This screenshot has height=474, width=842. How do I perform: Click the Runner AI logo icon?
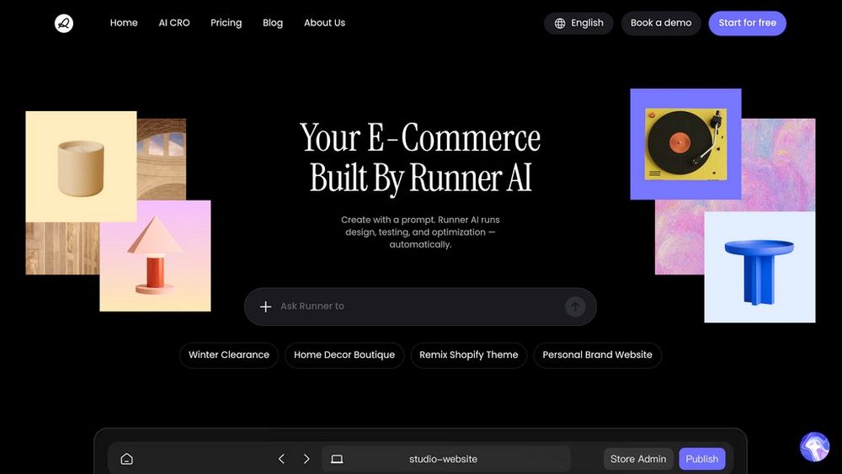click(x=64, y=23)
